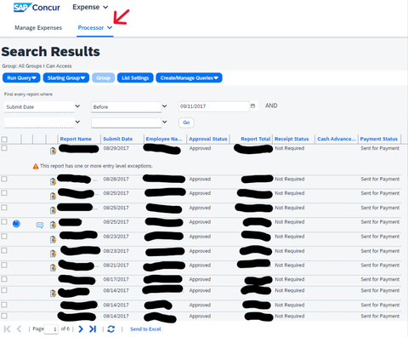
Task: Switch to Manage Expenses tab
Action: [38, 28]
